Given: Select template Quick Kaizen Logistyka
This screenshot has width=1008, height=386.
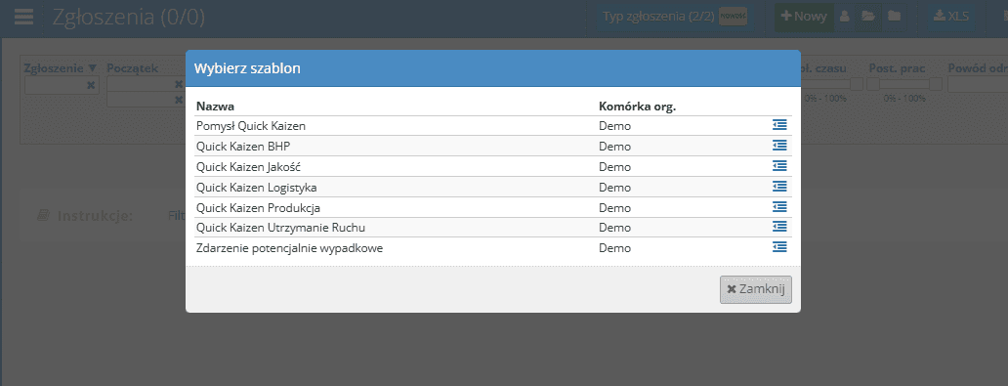Looking at the screenshot, I should [x=257, y=188].
